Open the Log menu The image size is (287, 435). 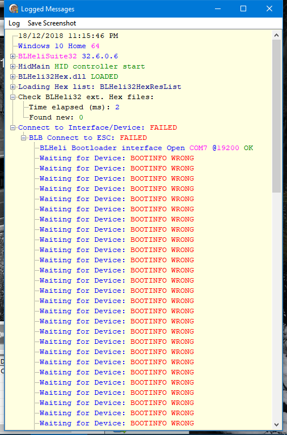[14, 23]
